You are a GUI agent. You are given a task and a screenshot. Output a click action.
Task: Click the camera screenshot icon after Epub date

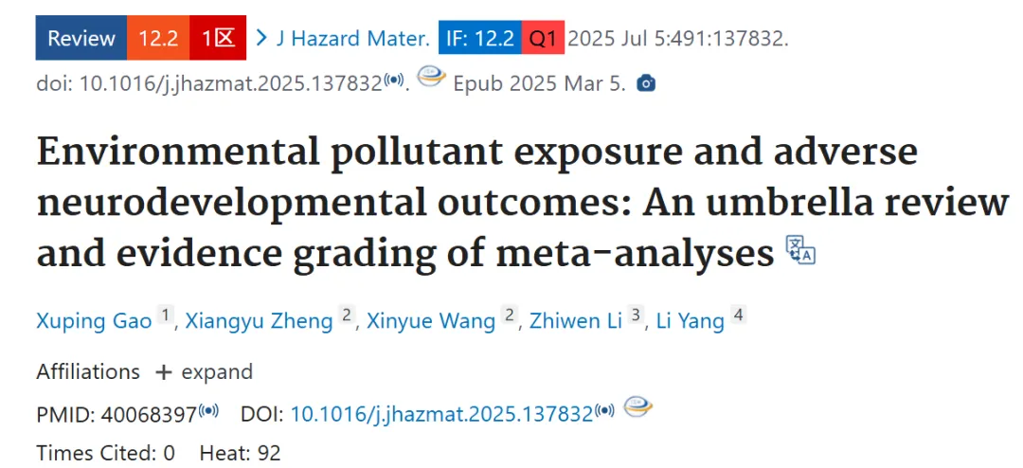(645, 83)
